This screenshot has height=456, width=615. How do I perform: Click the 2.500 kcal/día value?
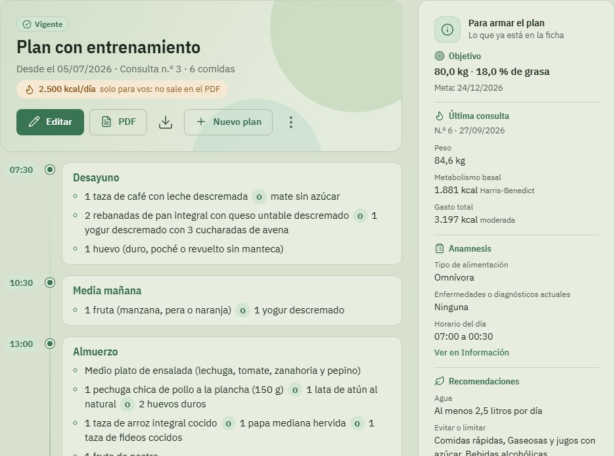click(x=67, y=89)
